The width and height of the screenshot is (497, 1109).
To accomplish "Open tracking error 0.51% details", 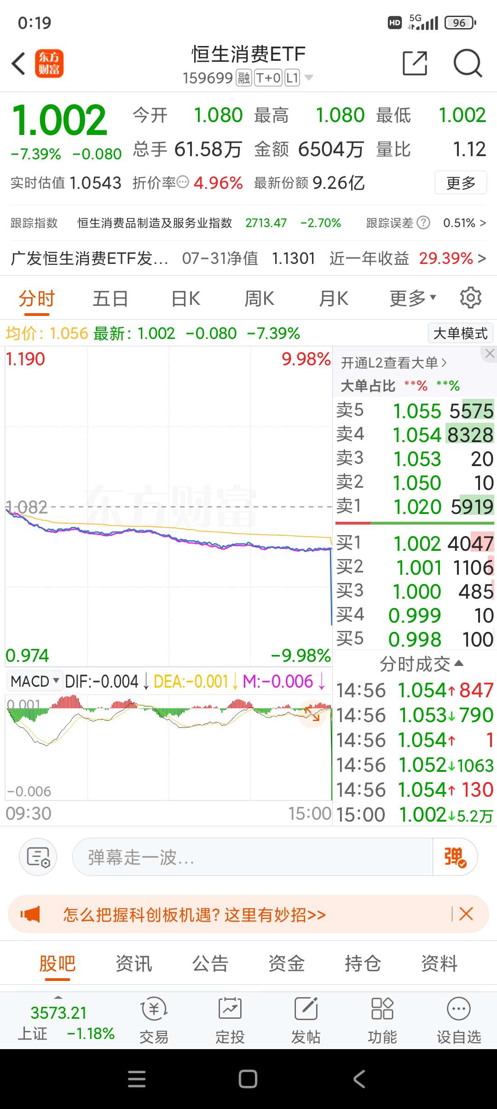I will point(464,223).
